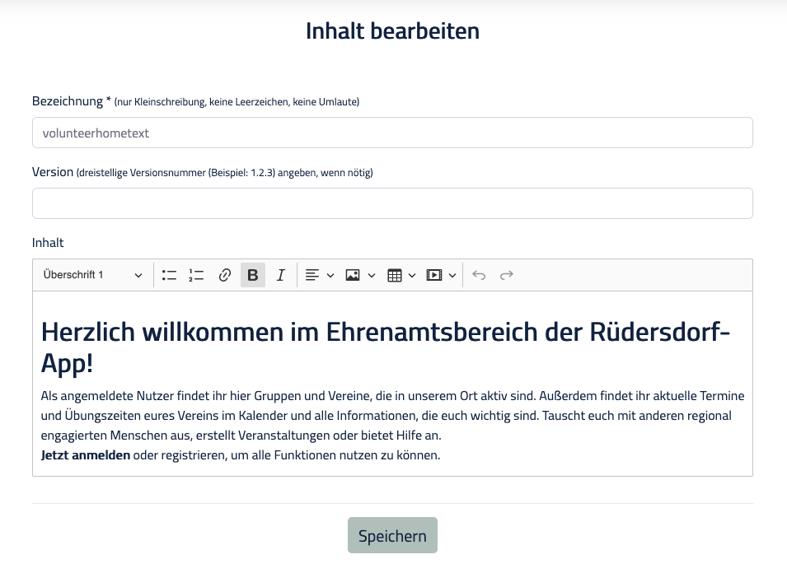
Task: Click the undo arrow icon
Action: 479,275
